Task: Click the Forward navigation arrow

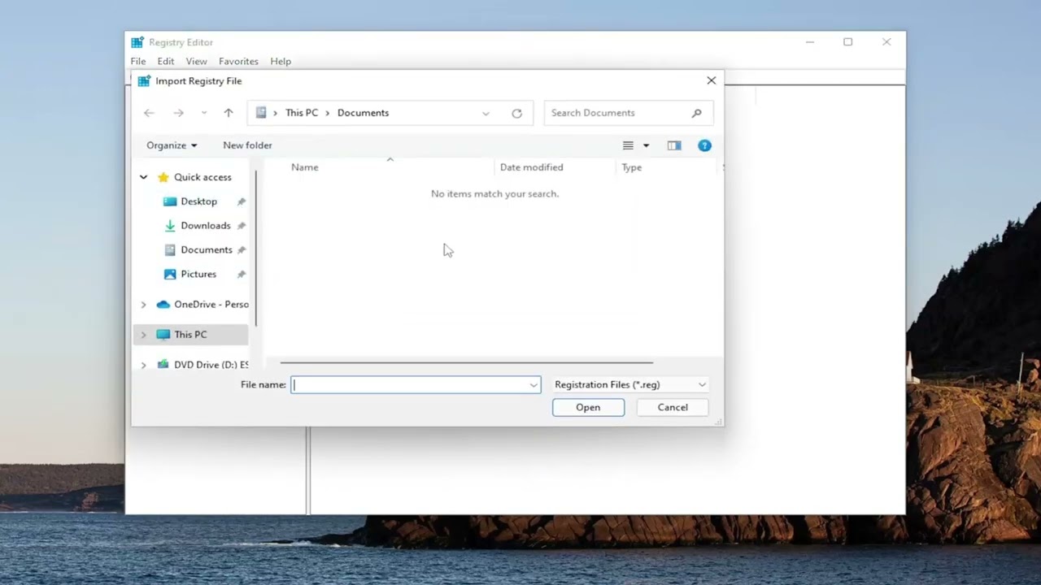Action: click(x=178, y=113)
